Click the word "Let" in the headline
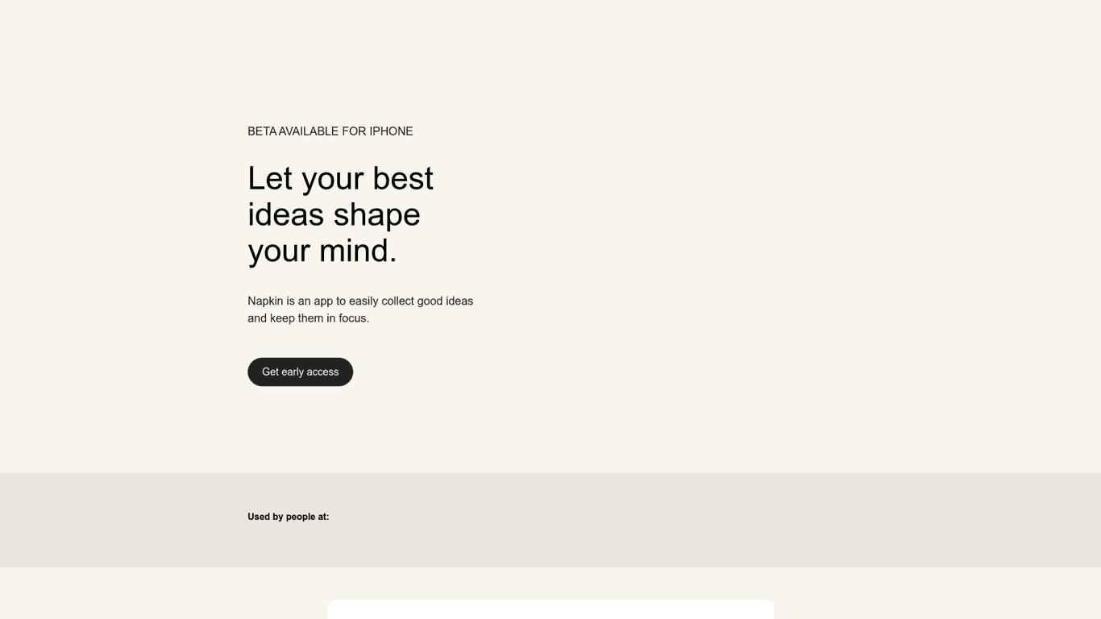The height and width of the screenshot is (619, 1101). pyautogui.click(x=270, y=179)
